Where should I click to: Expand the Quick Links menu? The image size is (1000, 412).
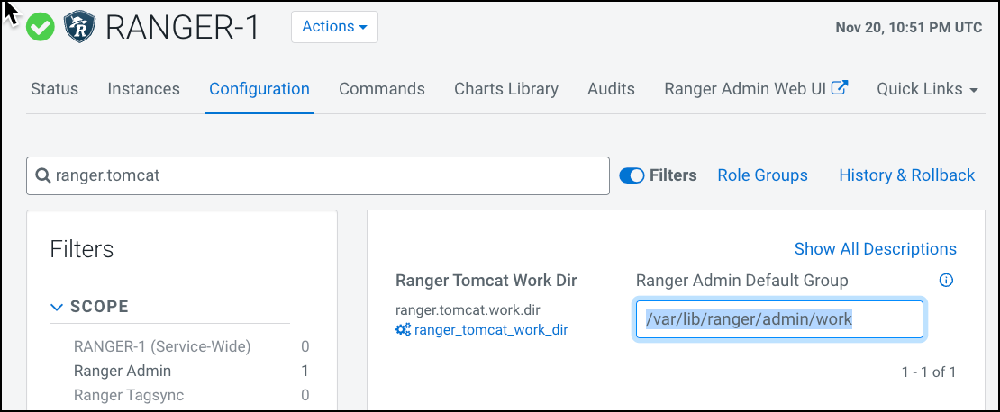(x=927, y=89)
